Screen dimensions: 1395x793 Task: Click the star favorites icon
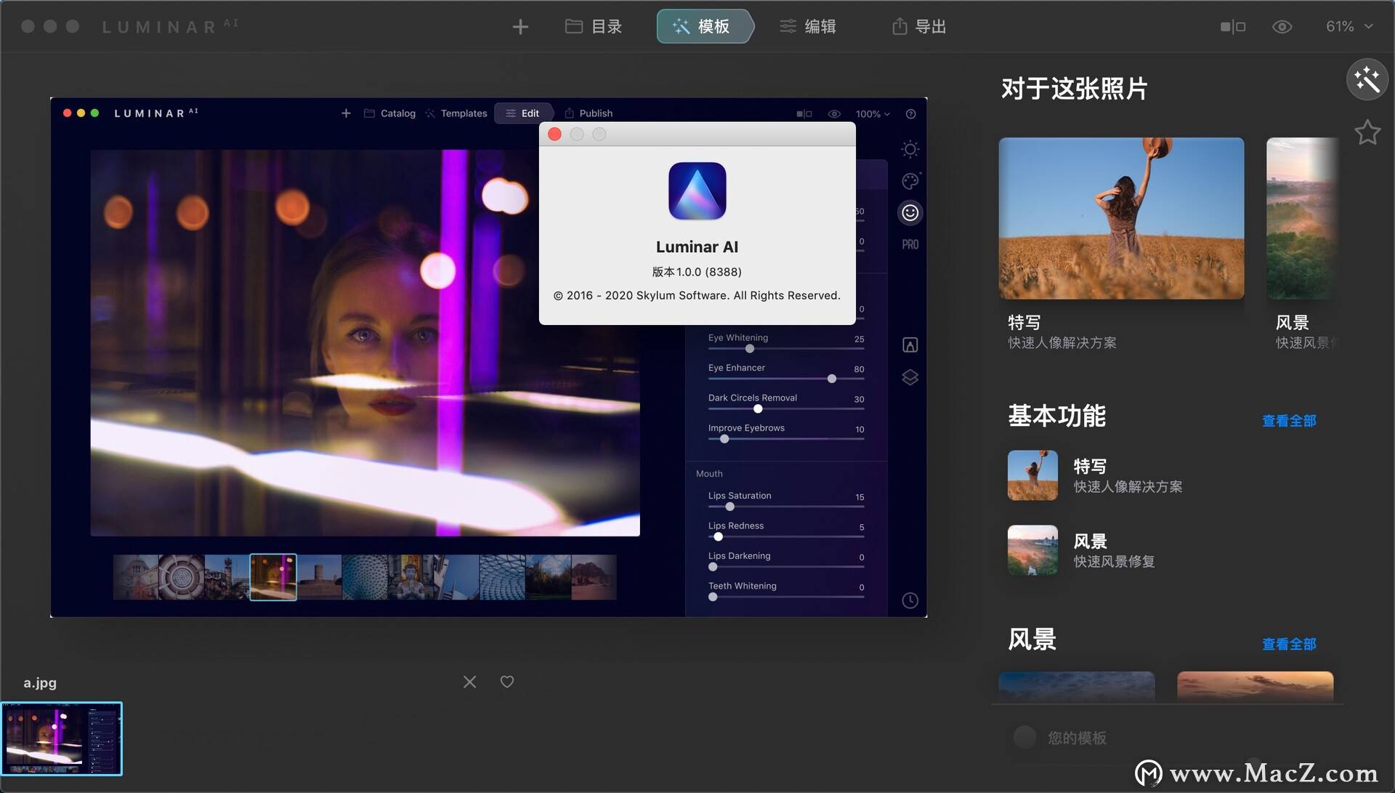click(1367, 132)
